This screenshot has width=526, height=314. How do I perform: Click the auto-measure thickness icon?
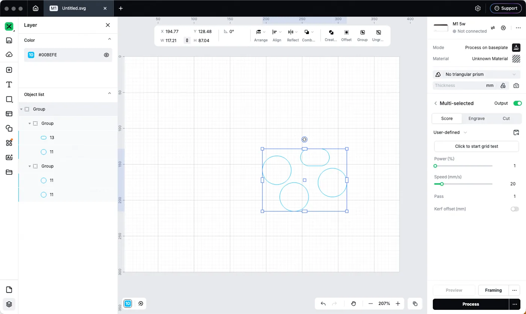[x=503, y=85]
